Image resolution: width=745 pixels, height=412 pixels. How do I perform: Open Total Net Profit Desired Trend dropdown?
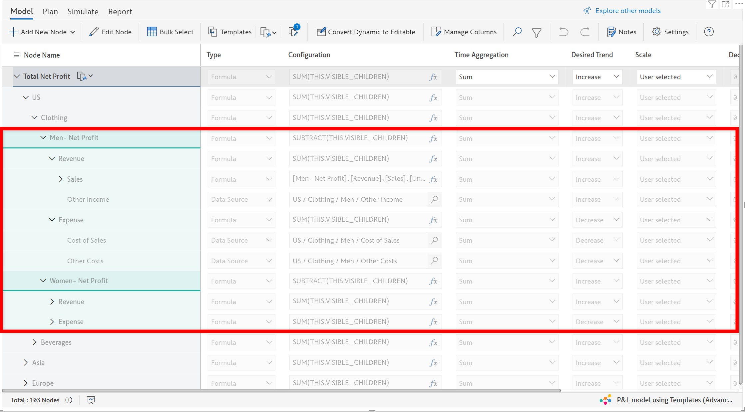pos(597,77)
